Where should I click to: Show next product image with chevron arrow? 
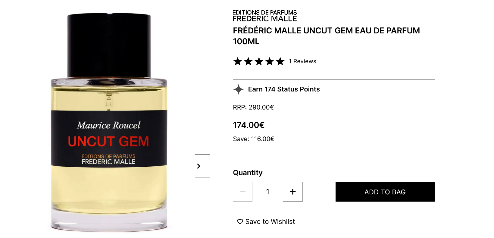tap(202, 166)
